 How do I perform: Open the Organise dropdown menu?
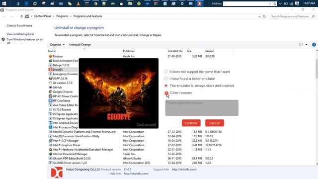coord(57,45)
